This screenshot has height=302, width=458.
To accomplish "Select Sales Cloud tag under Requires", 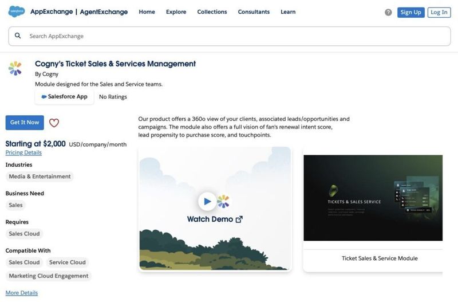I will pos(24,234).
